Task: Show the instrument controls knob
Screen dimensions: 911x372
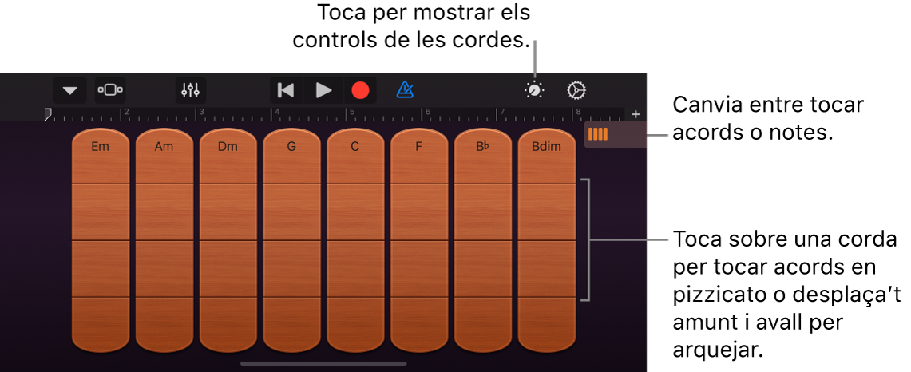Action: tap(534, 90)
